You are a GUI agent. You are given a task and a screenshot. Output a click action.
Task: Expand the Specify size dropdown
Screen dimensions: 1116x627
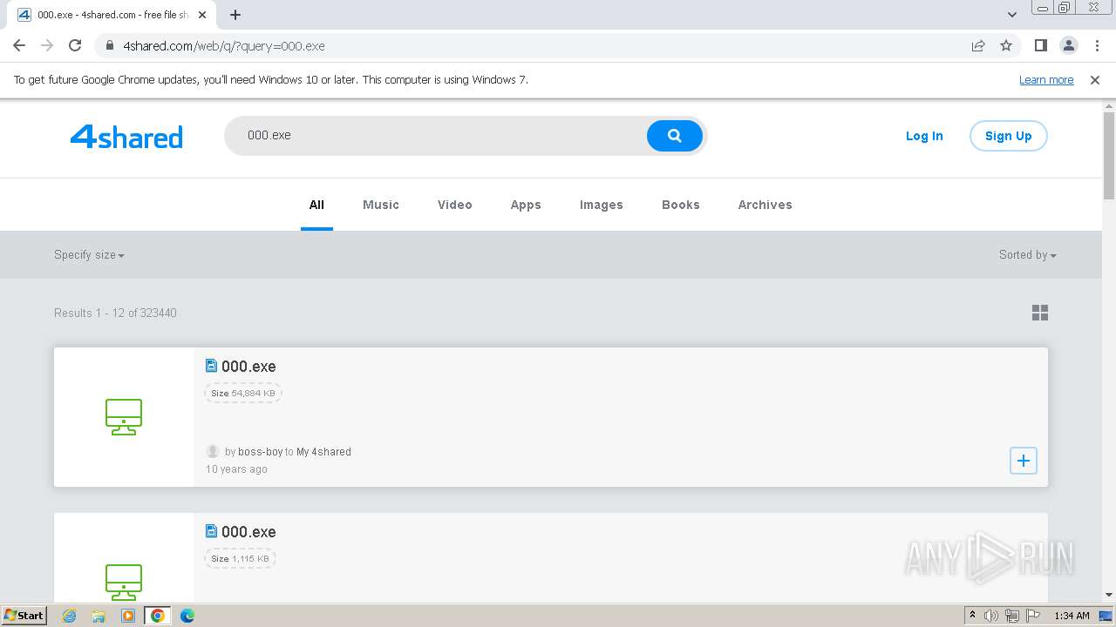tap(89, 255)
